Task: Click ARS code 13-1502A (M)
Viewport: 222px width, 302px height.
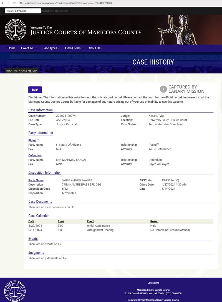Action: 170,180
